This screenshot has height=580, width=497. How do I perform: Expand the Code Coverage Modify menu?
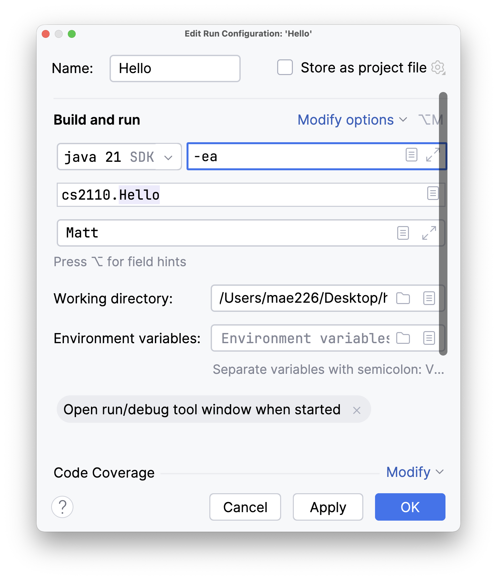[x=414, y=472]
